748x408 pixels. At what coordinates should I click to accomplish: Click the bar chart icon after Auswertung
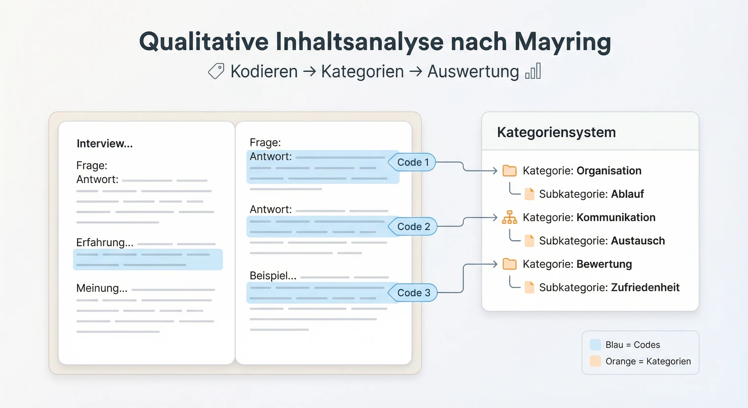(533, 72)
